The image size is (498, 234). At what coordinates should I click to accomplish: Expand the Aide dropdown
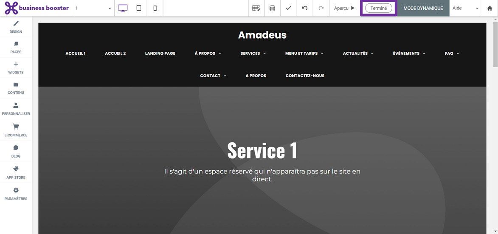(465, 8)
